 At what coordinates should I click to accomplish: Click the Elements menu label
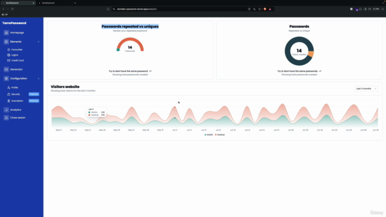[16, 42]
